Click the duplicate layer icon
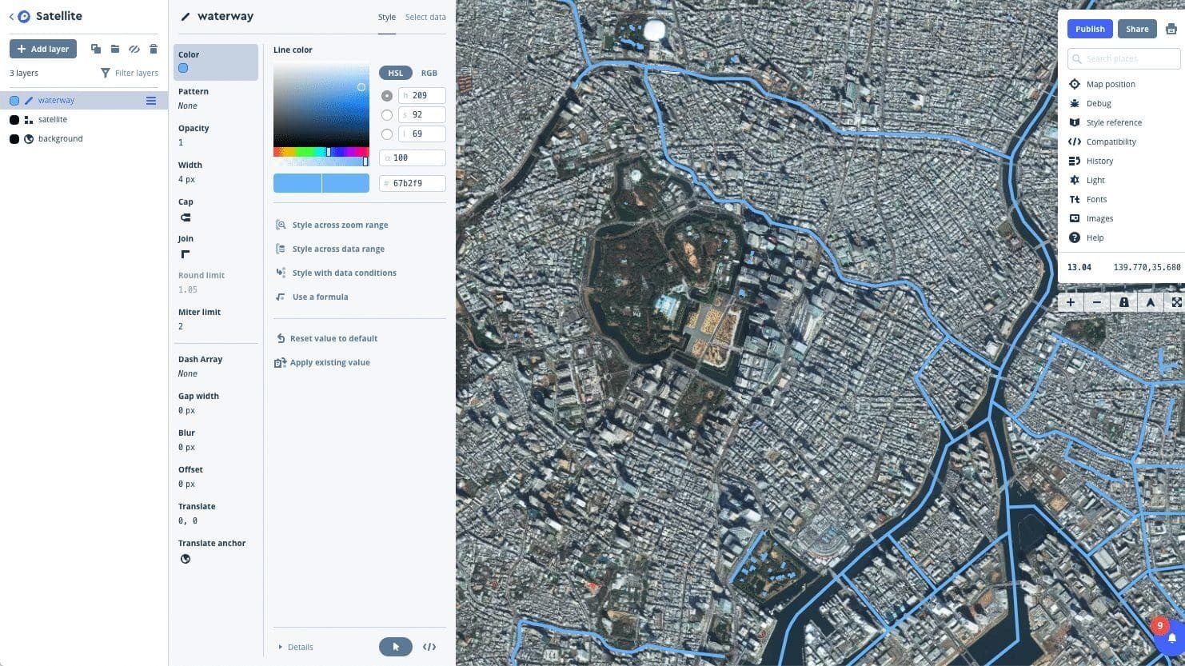Viewport: 1185px width, 666px height. [x=96, y=49]
